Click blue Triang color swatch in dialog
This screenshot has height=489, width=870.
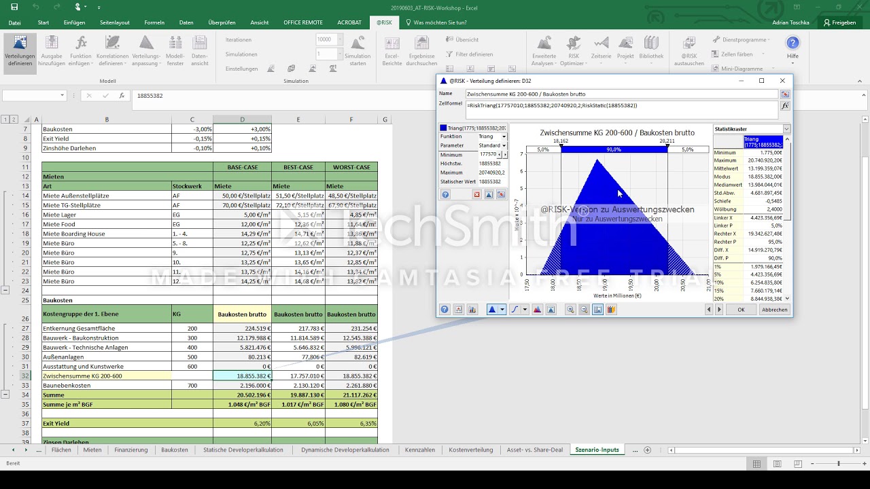tap(443, 128)
